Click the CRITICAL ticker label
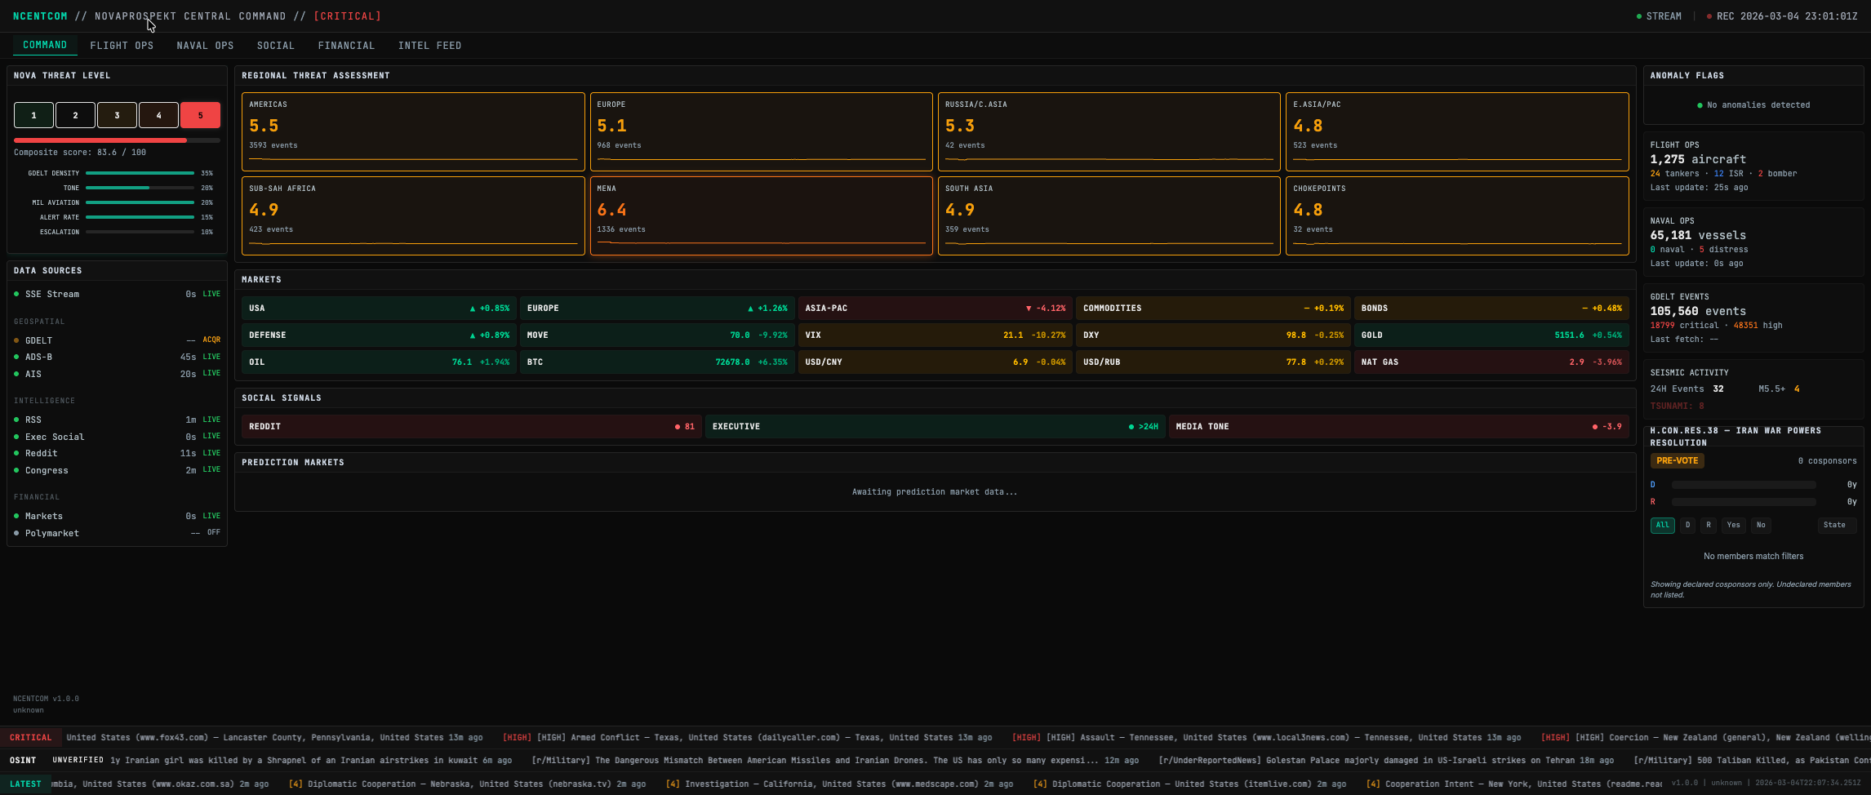1871x795 pixels. pyautogui.click(x=30, y=738)
